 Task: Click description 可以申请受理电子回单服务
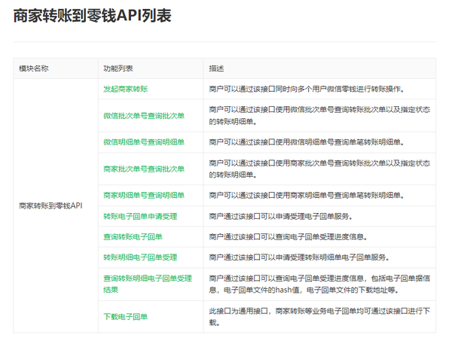click(281, 217)
